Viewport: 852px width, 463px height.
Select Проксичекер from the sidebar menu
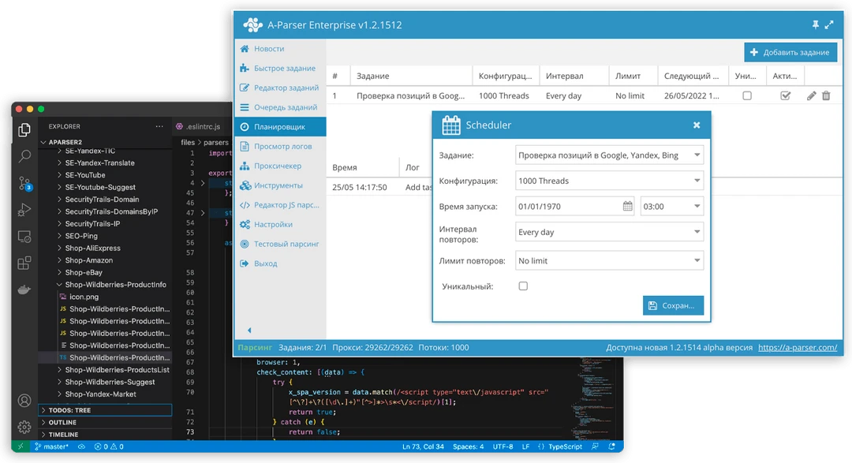(278, 166)
